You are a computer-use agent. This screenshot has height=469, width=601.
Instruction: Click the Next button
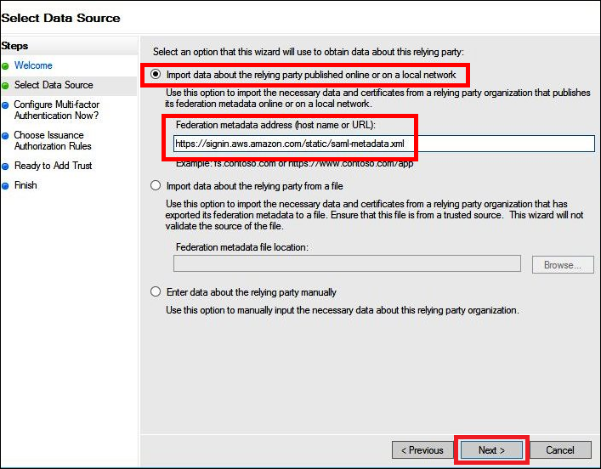(x=491, y=450)
